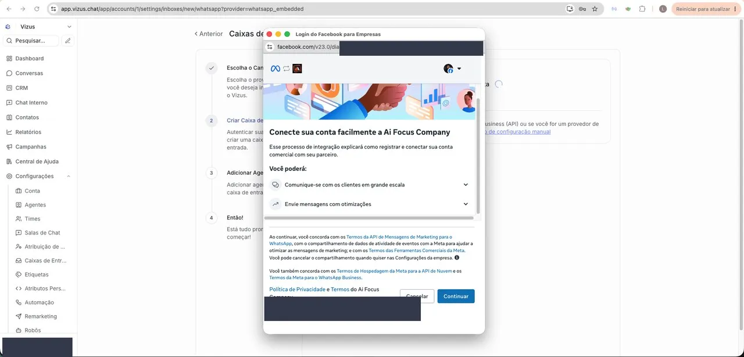Expand 'Envie mensagens com otimizações' row

369,204
